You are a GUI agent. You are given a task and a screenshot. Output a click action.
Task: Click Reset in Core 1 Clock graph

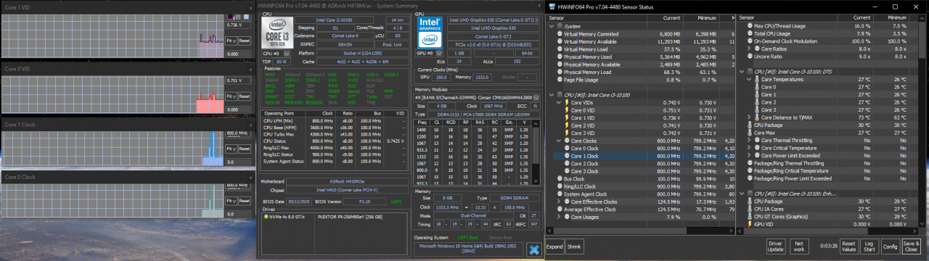pyautogui.click(x=244, y=149)
